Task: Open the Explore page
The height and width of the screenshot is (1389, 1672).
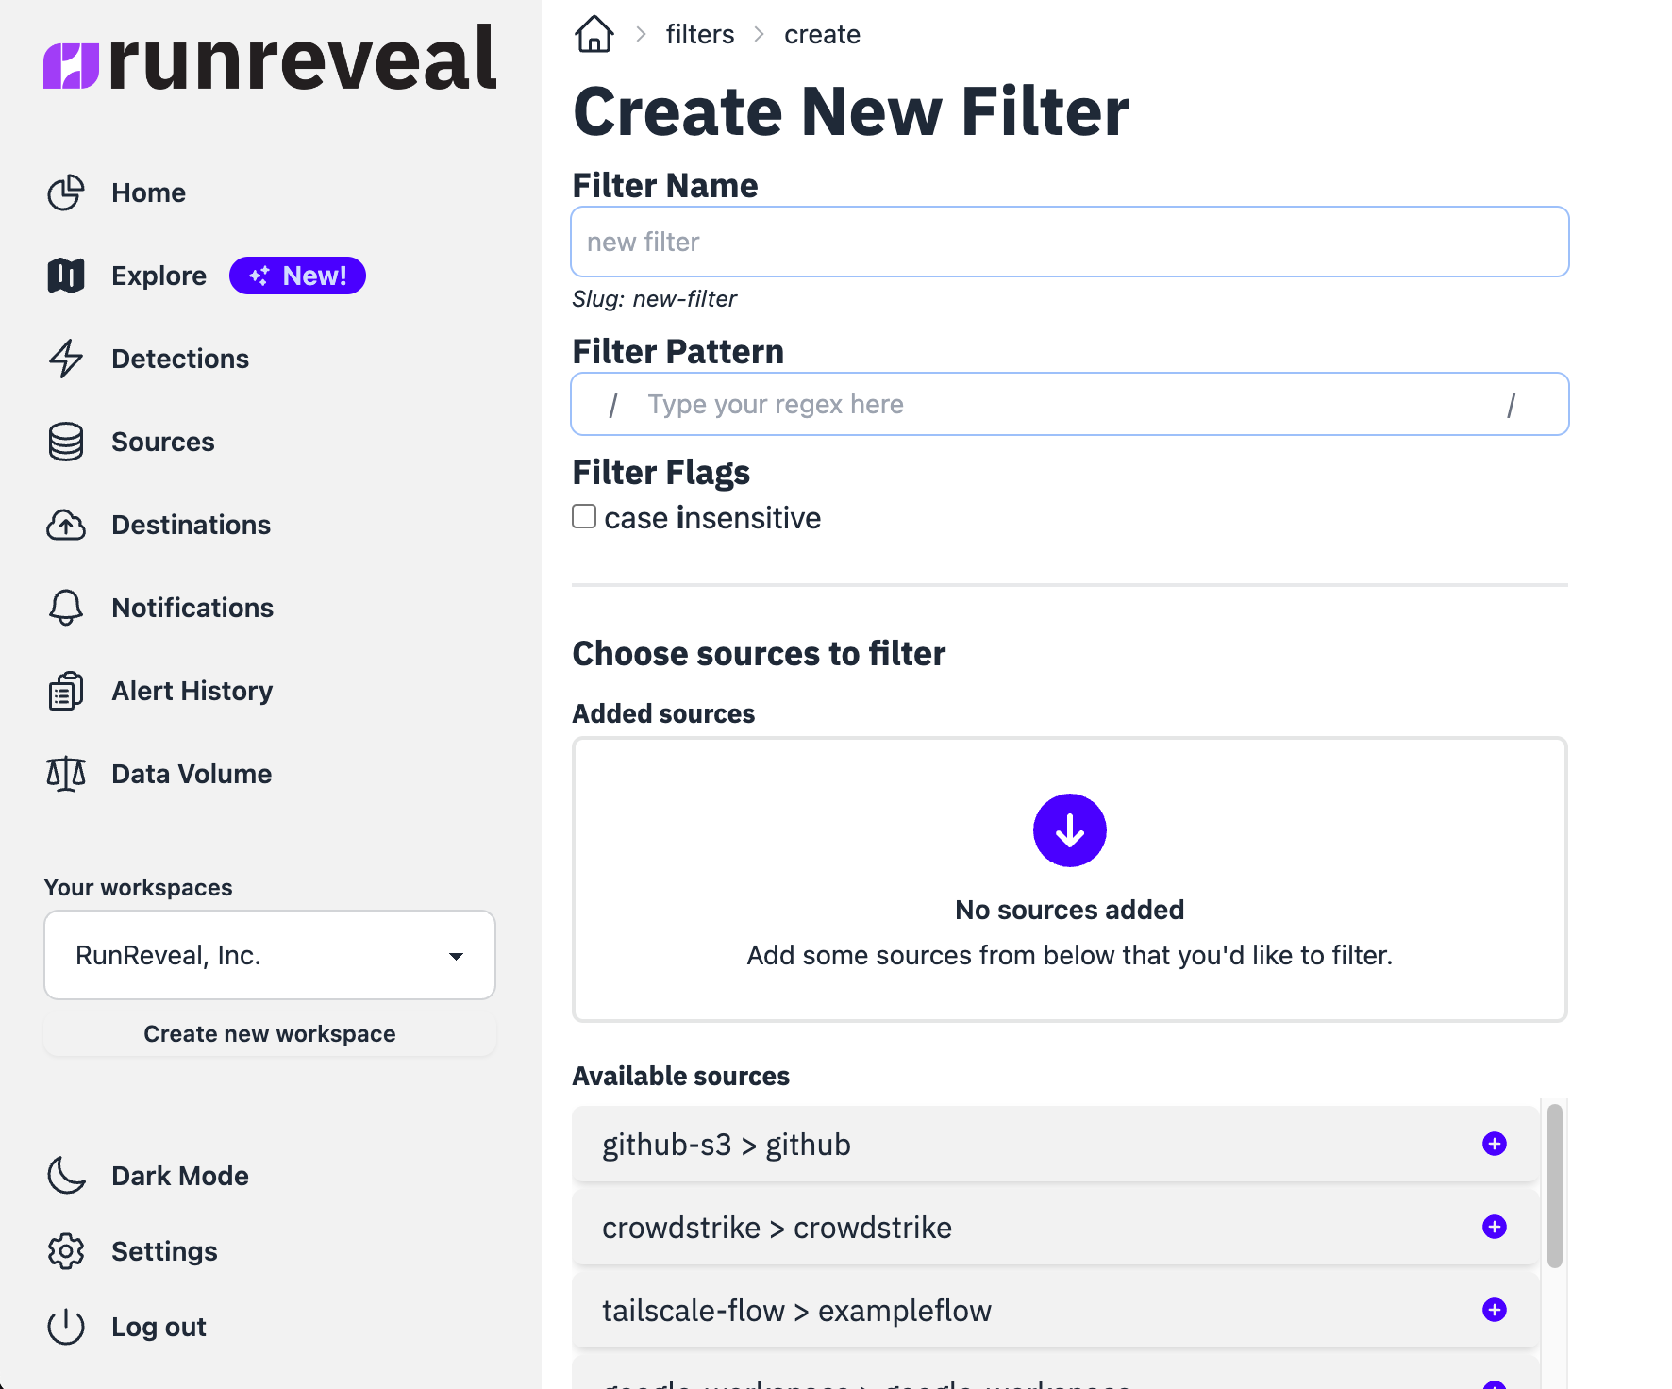Action: click(159, 276)
